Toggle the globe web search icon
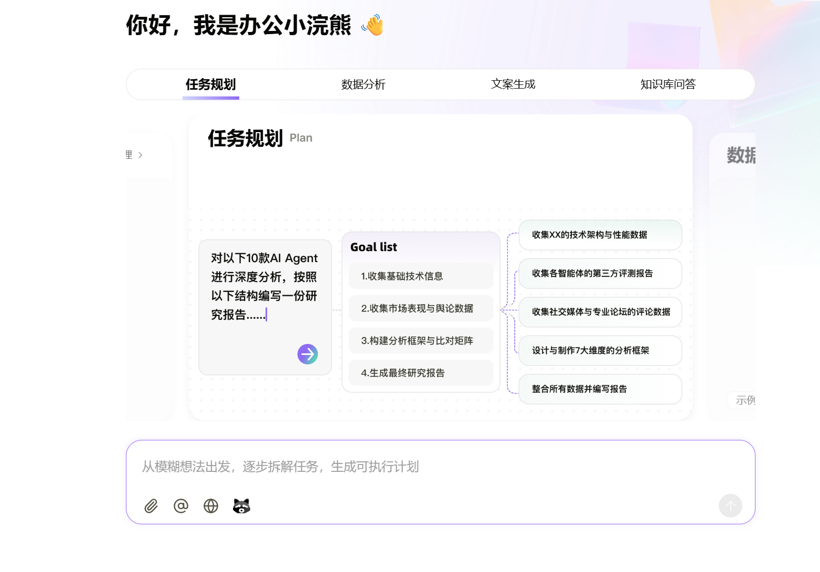The width and height of the screenshot is (820, 572). 211,506
